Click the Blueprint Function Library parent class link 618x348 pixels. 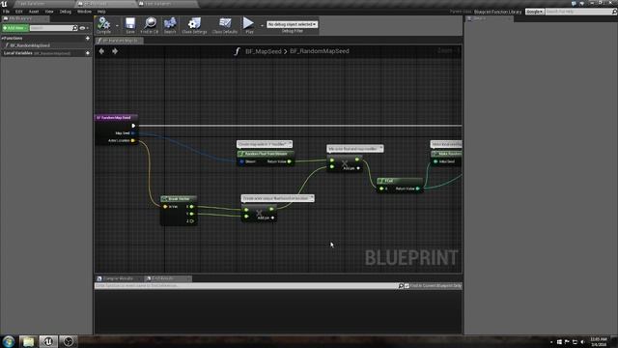click(x=498, y=12)
